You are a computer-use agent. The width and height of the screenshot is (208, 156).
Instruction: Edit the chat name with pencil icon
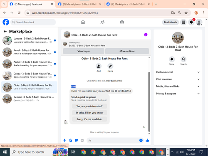[110, 66]
